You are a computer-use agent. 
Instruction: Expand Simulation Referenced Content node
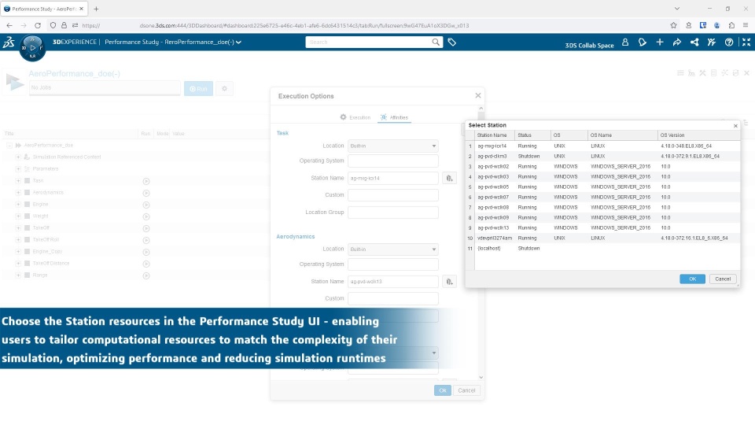click(18, 157)
